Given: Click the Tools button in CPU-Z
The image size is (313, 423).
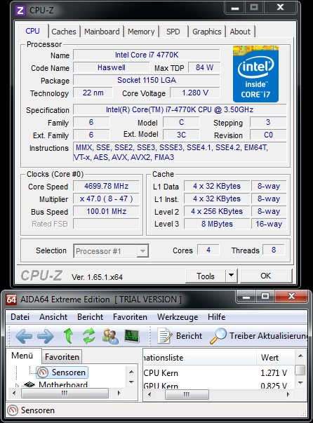Looking at the screenshot, I should 206,276.
